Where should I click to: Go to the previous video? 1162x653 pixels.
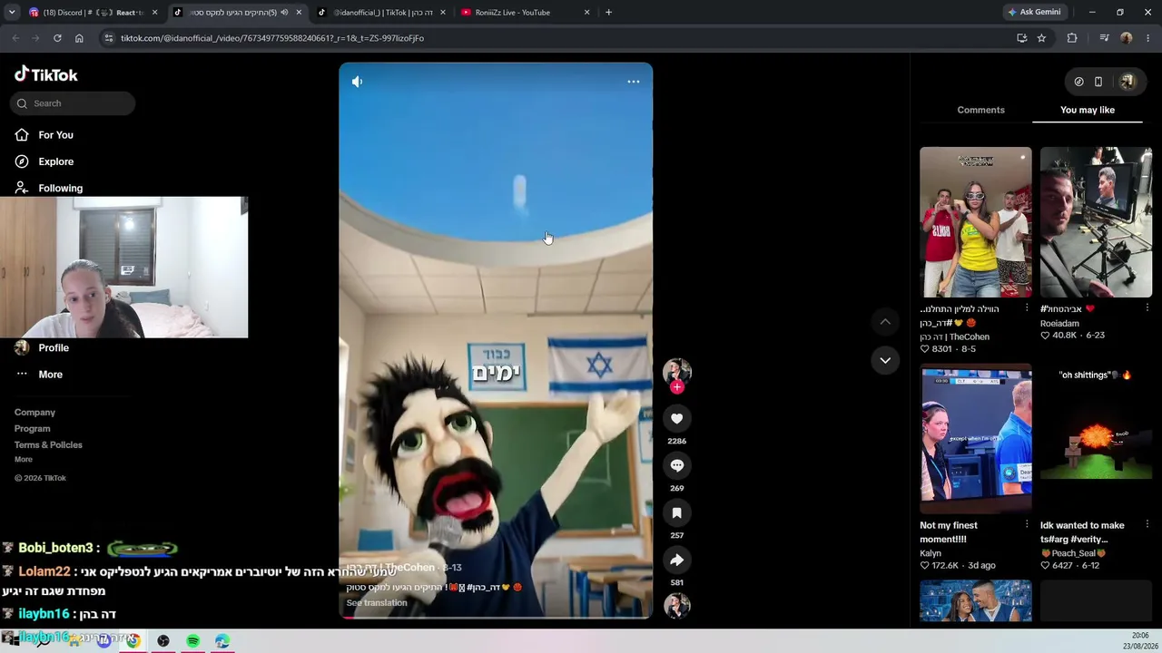pyautogui.click(x=885, y=322)
